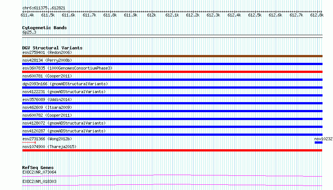Open variant esv3576089 (Uddin2014) label
The image size is (333, 190).
[x=47, y=99]
